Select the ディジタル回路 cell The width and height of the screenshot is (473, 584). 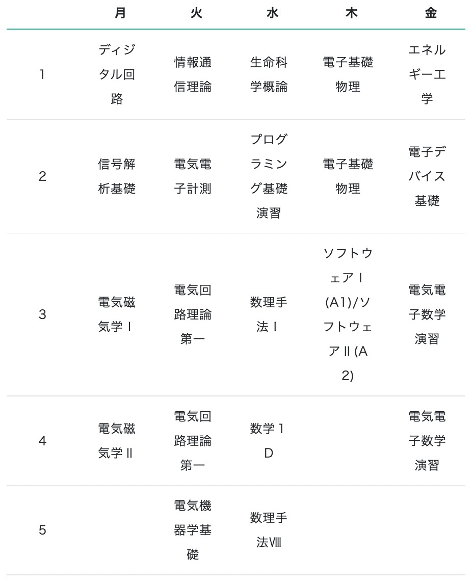point(117,74)
